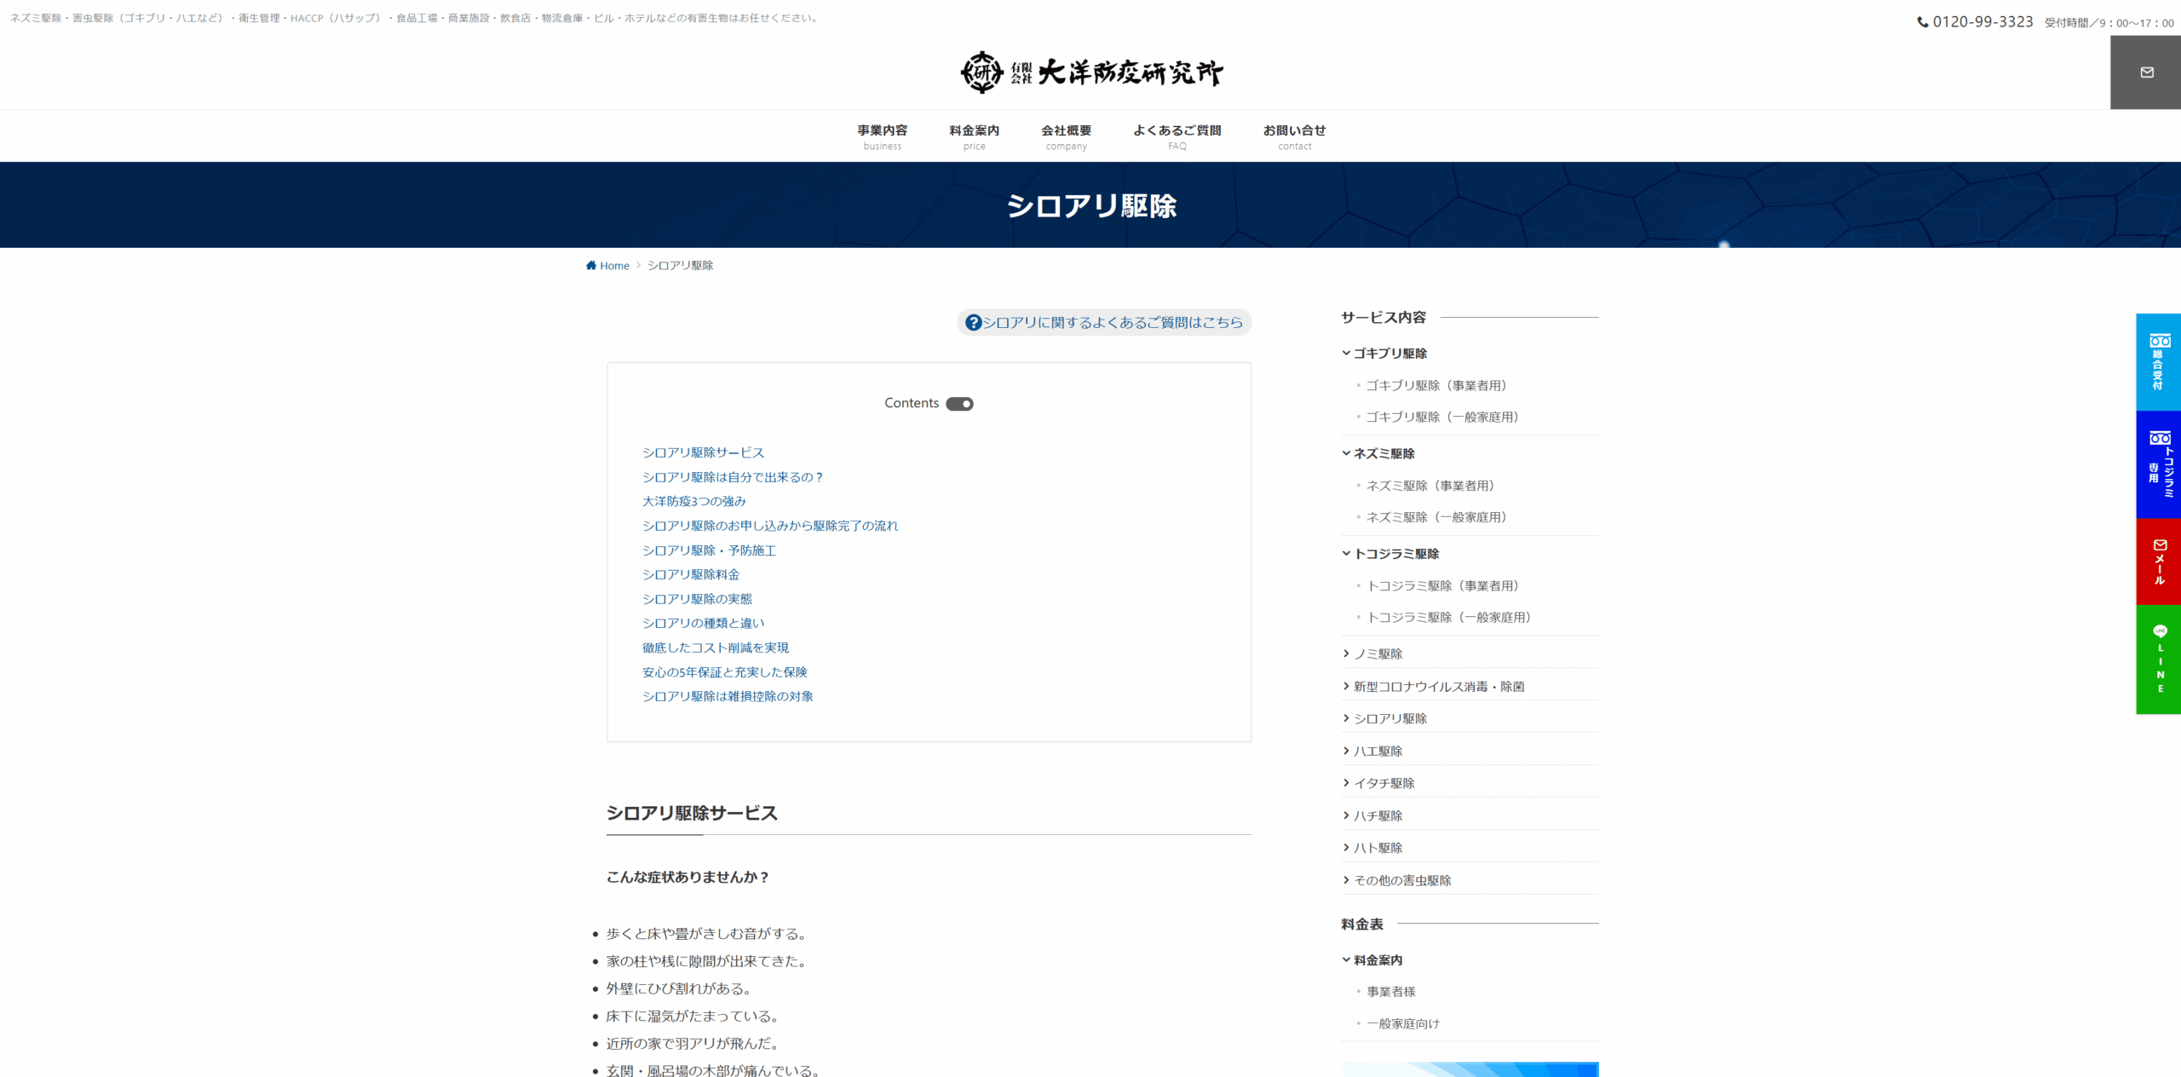Jump to シロアリ駆除料金 contents link
The image size is (2181, 1077).
(691, 574)
